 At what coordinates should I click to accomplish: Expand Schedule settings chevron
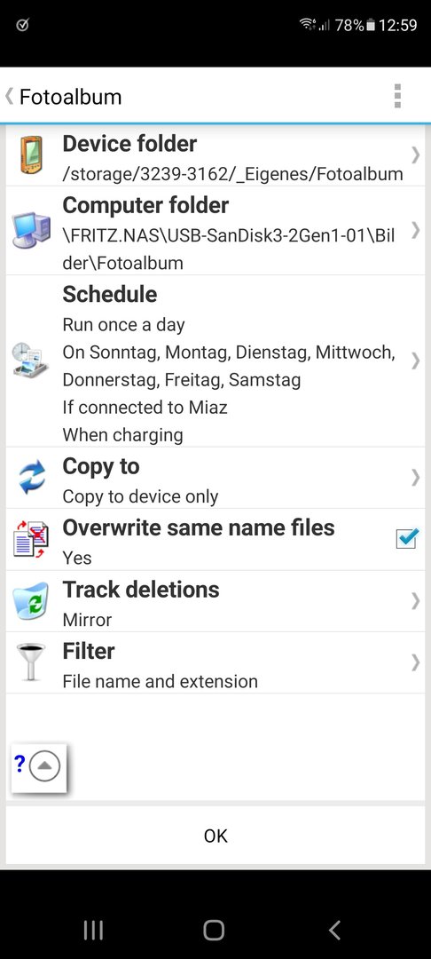pos(415,361)
